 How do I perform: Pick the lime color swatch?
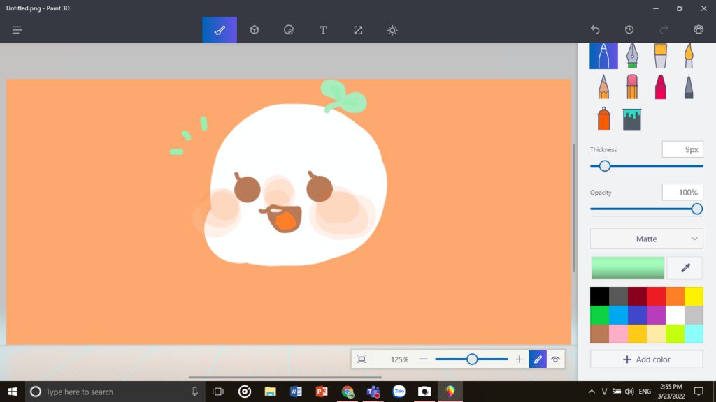tap(675, 334)
